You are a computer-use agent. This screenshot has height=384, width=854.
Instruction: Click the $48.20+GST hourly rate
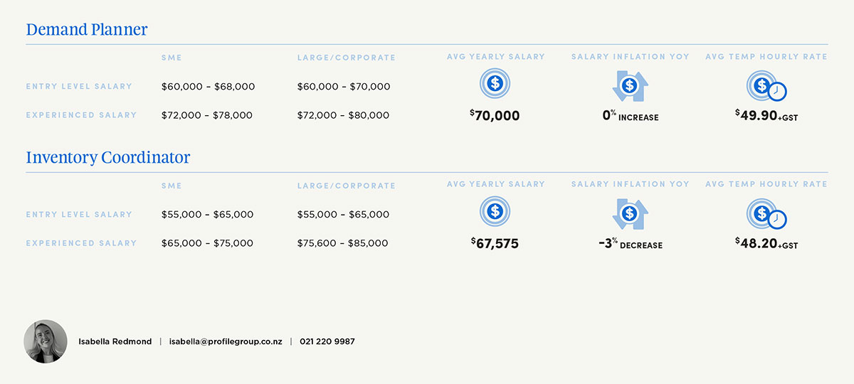coord(766,244)
